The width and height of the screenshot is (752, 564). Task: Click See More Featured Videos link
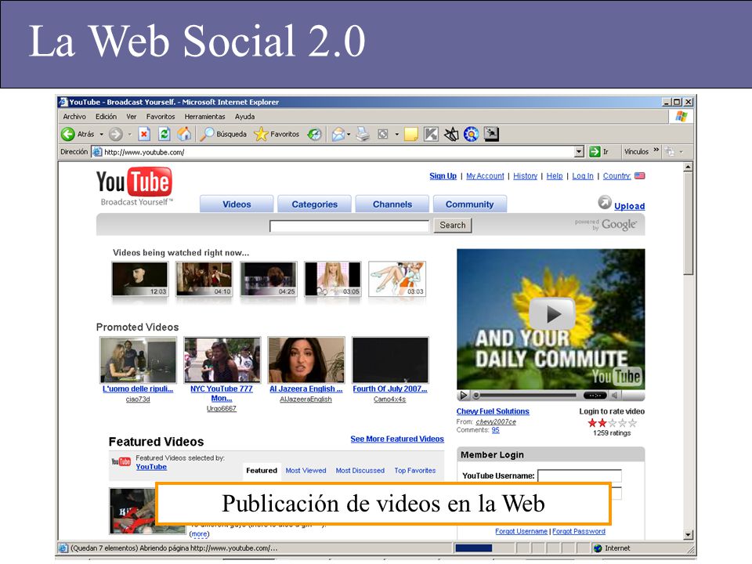click(x=397, y=439)
